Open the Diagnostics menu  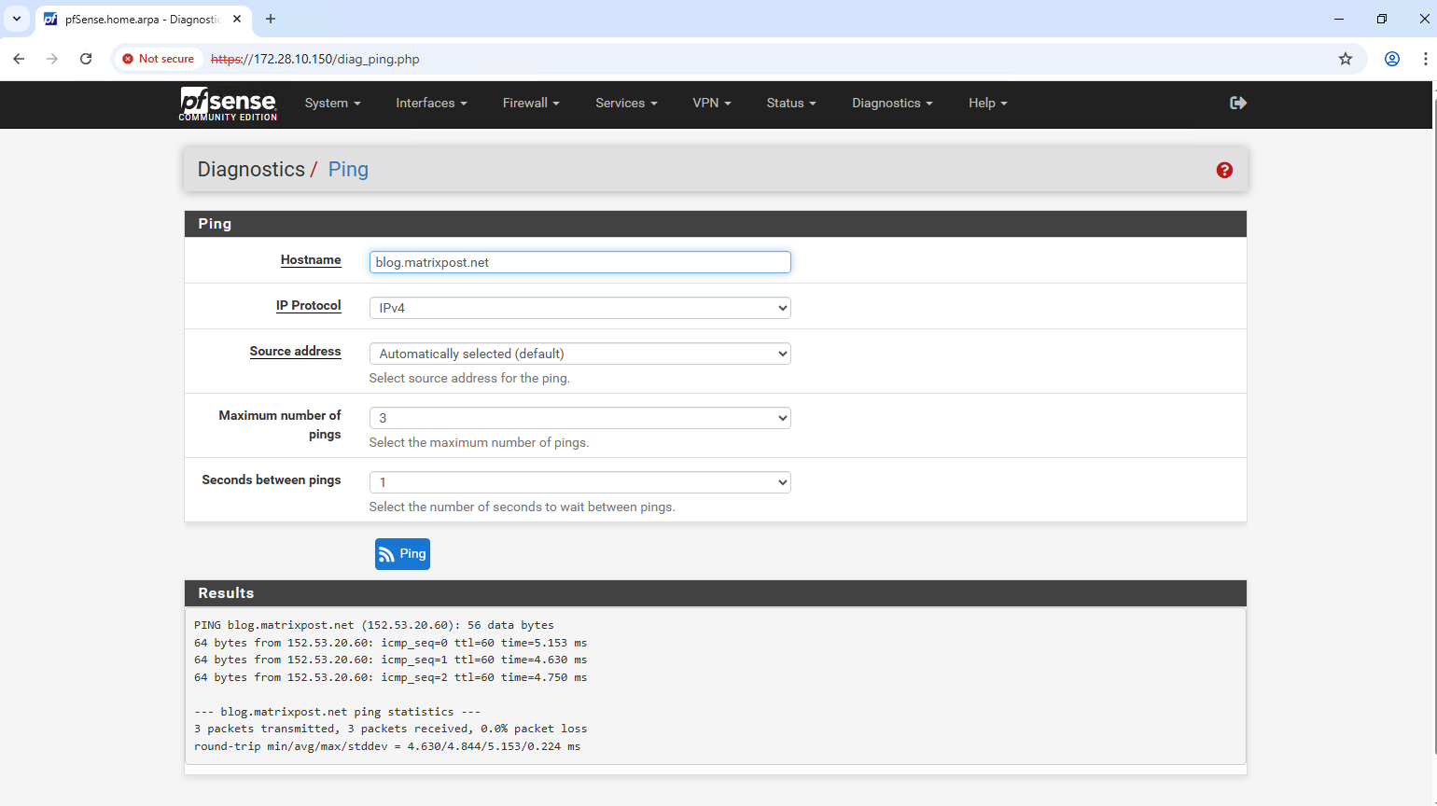point(891,104)
